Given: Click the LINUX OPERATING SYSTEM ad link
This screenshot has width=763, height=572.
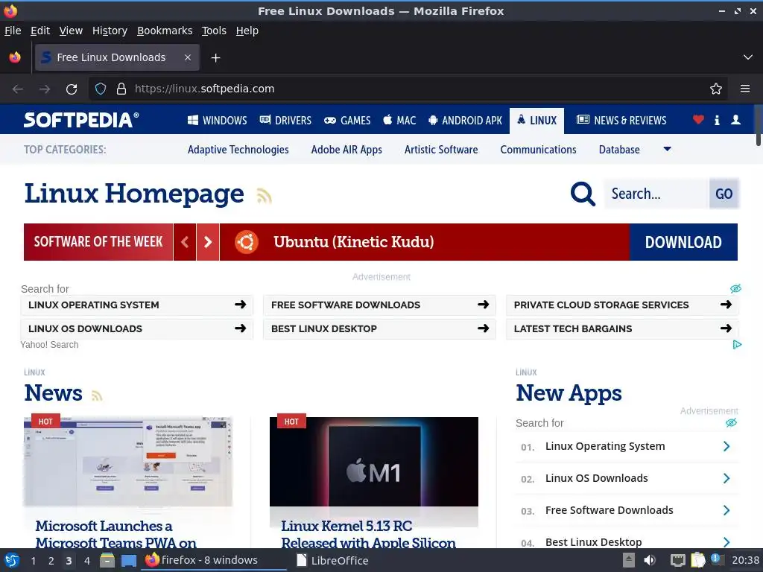Looking at the screenshot, I should click(137, 305).
